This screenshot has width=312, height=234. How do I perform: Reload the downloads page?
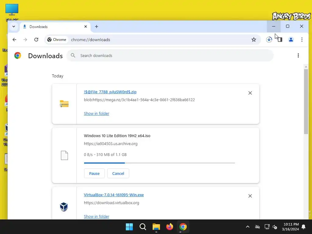[36, 40]
